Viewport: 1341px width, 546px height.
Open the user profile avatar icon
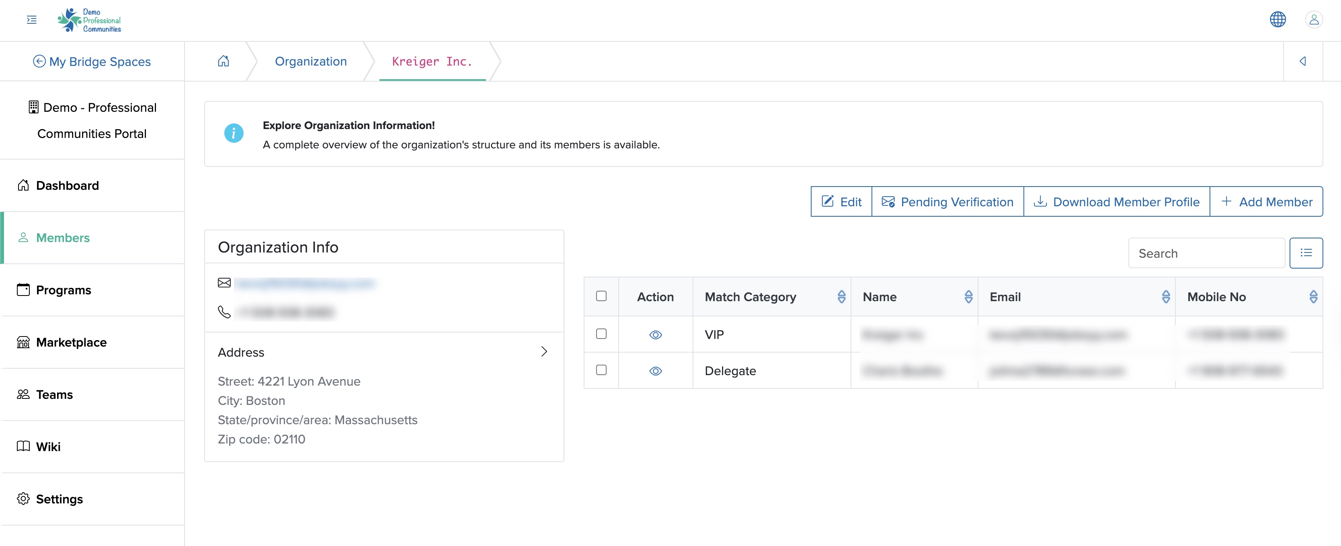(1314, 20)
